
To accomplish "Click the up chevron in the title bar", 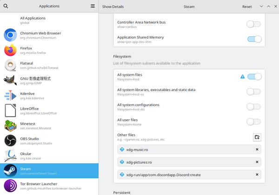I will 269,7.
